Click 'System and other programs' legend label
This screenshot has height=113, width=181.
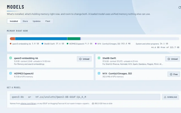click(147, 44)
